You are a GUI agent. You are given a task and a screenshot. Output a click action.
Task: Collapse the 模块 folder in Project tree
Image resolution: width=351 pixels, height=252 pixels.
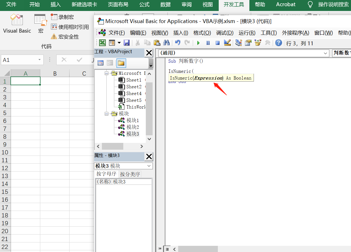pyautogui.click(x=107, y=113)
